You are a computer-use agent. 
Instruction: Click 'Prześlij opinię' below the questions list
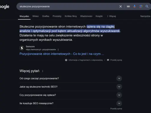tap(116, 109)
